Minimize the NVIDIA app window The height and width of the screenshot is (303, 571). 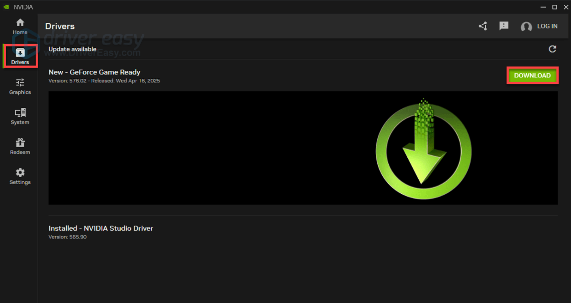(x=544, y=7)
